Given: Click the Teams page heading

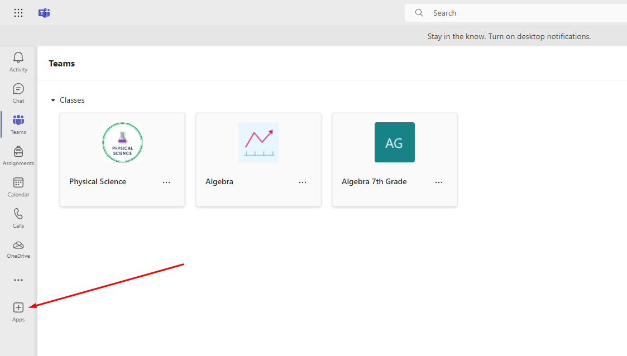Looking at the screenshot, I should [61, 64].
